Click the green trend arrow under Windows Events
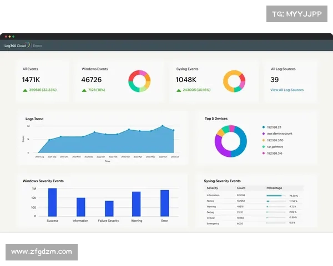This screenshot has width=333, height=266. coord(84,90)
